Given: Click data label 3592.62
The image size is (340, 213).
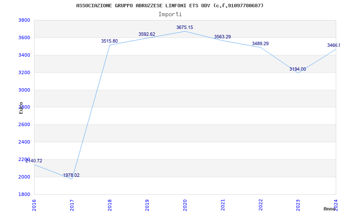Looking at the screenshot, I should (147, 34).
